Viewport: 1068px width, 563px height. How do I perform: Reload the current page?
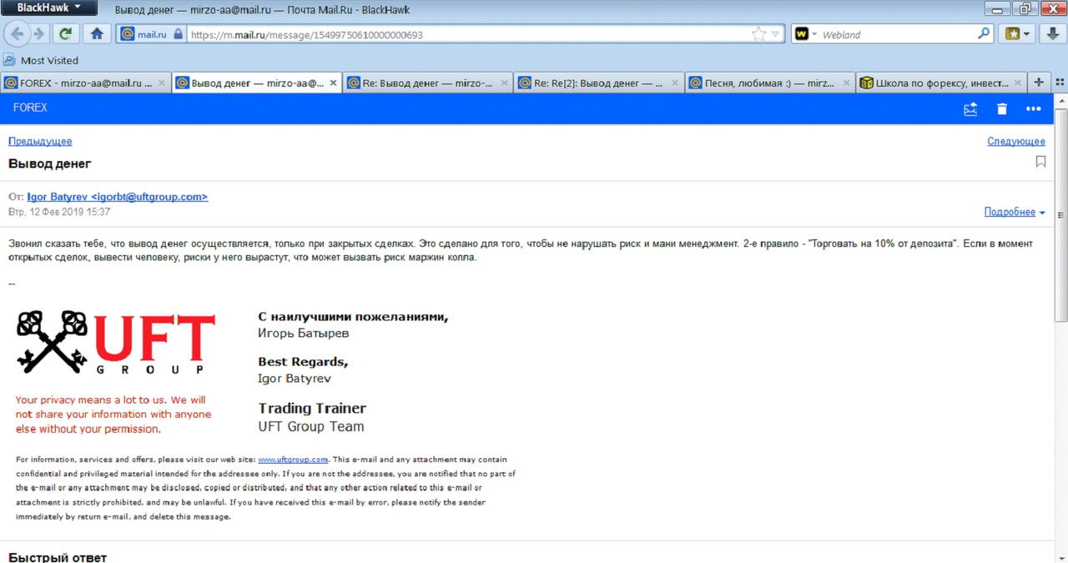[x=66, y=34]
